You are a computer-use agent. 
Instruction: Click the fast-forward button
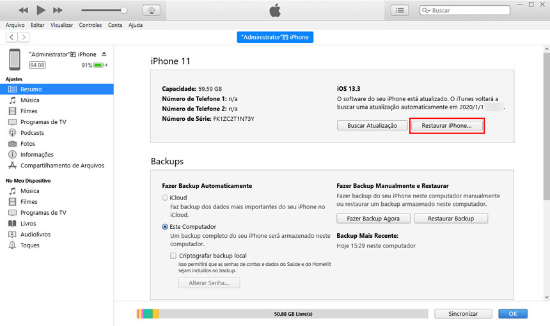58,10
